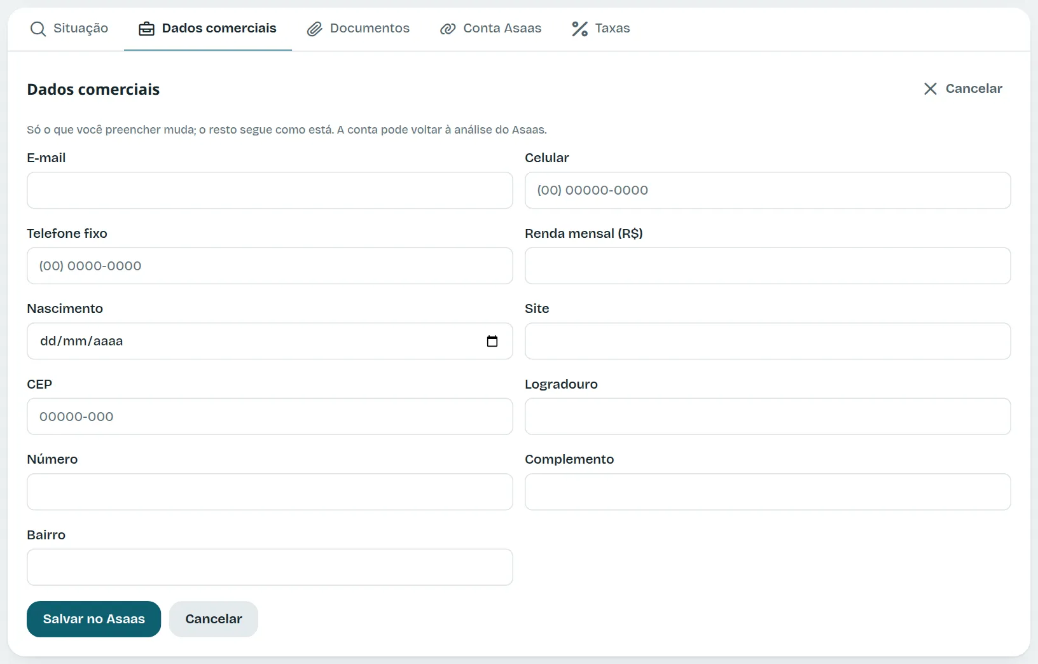Screen dimensions: 1038x664
Task: Click the briefcase icon of Dados comerciais
Action: pyautogui.click(x=146, y=29)
